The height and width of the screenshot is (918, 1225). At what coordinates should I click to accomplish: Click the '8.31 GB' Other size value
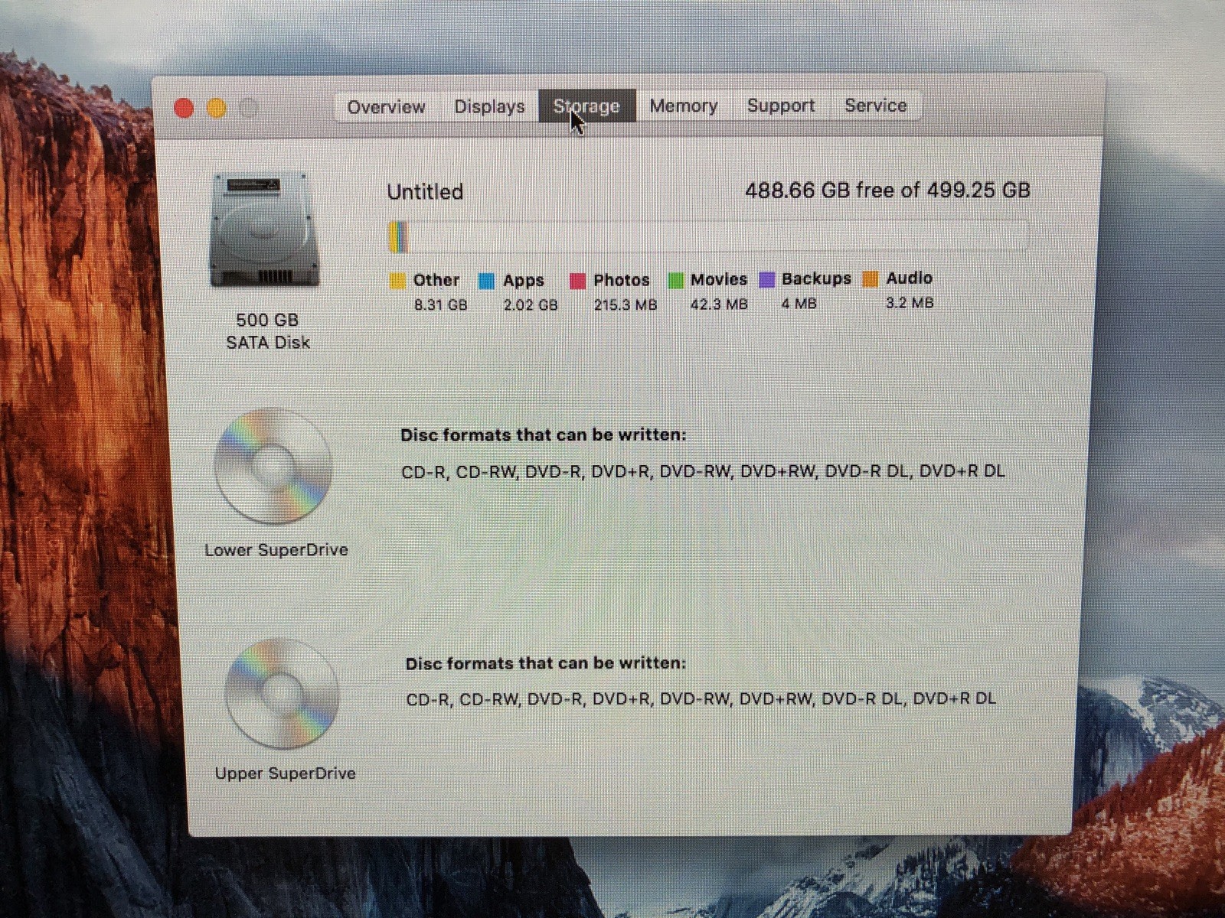pyautogui.click(x=440, y=304)
